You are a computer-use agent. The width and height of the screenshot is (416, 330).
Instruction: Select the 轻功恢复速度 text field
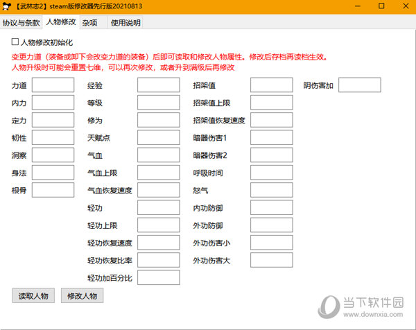click(x=159, y=243)
